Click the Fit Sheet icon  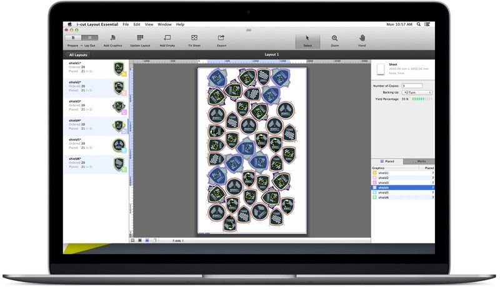194,37
